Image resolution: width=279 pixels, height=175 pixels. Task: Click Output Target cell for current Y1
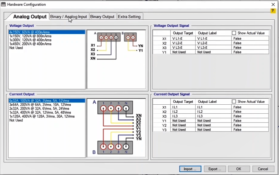pos(183,121)
